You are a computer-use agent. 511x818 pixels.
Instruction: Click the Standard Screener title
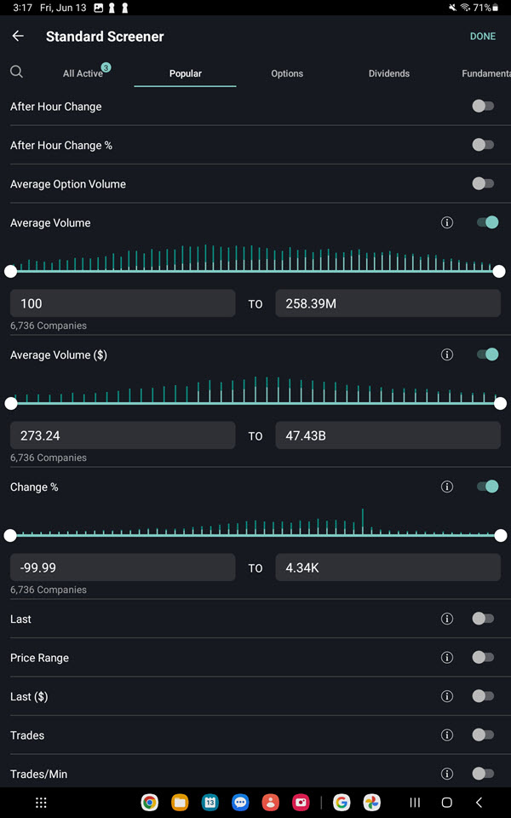(x=105, y=37)
